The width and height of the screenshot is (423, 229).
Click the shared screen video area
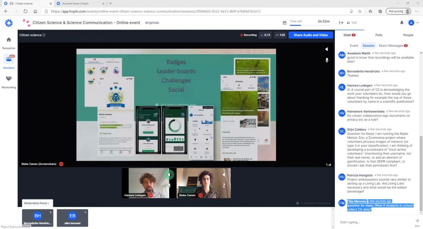coord(176,105)
